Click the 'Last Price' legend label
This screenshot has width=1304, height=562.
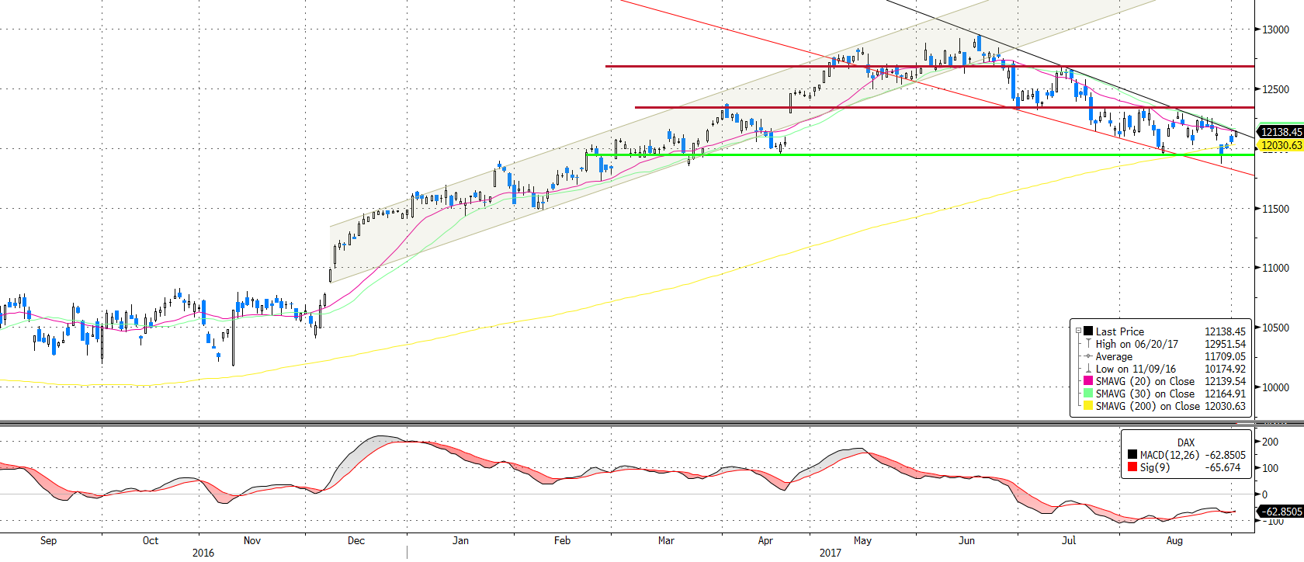point(1119,331)
